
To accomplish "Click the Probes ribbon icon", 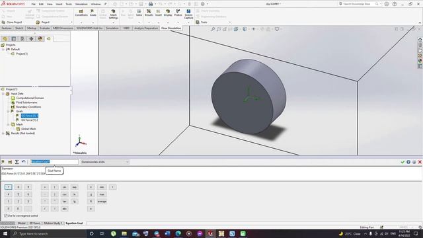I will coord(178,13).
